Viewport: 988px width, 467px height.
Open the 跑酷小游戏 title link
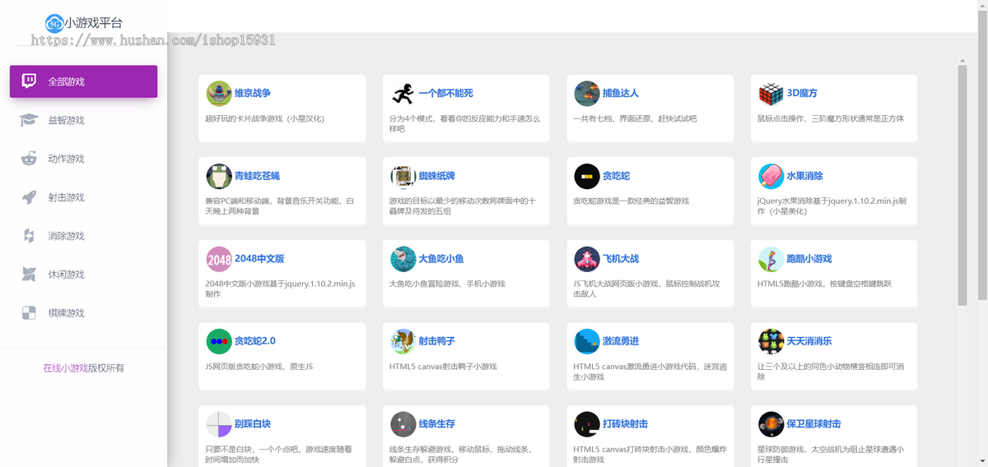click(x=809, y=259)
